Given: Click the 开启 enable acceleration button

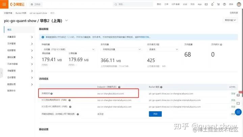Looking at the screenshot, I should click(x=155, y=114).
